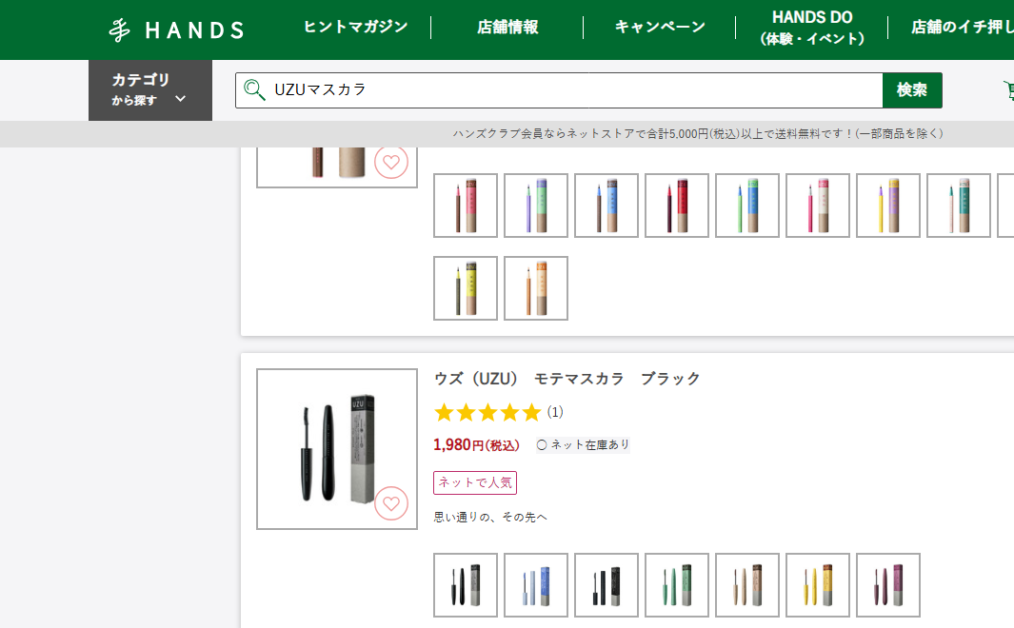Open the black mascara main product image
The image size is (1014, 628).
pyautogui.click(x=337, y=449)
